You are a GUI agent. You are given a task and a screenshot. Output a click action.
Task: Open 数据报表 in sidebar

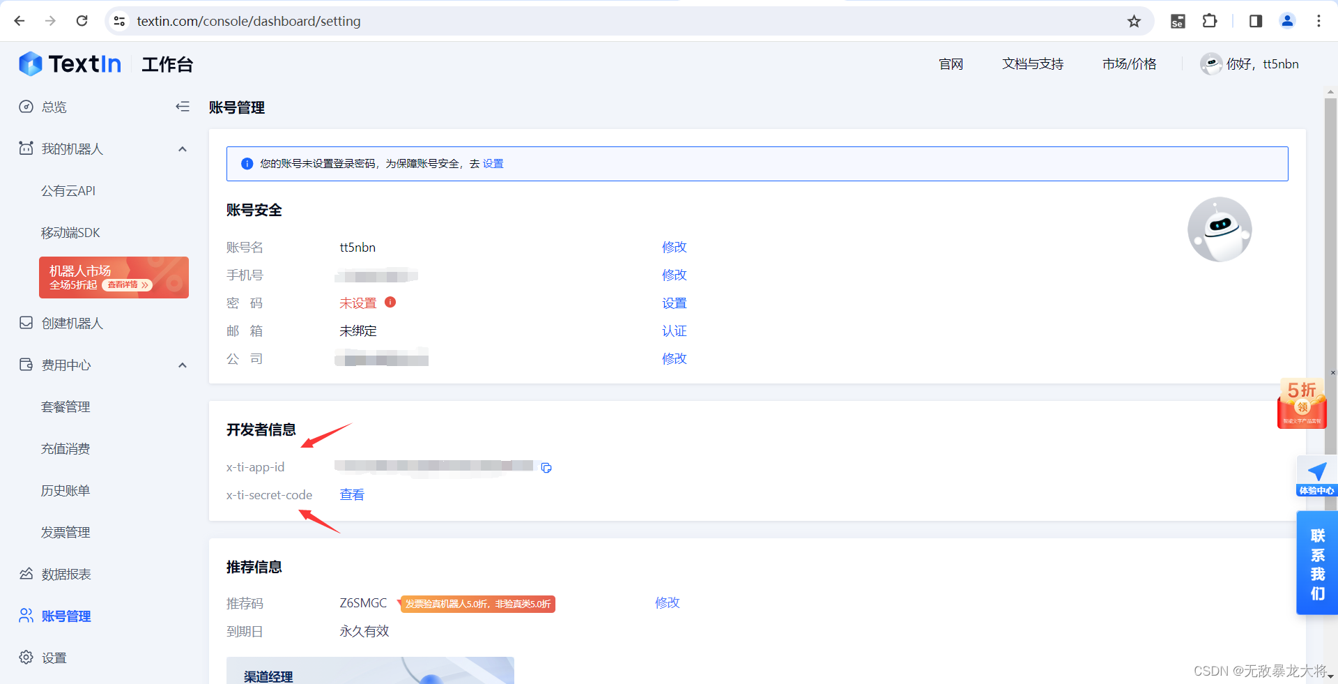point(66,574)
